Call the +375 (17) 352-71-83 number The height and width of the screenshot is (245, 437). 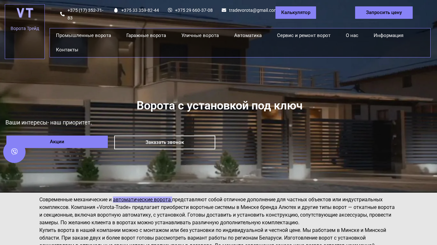(85, 14)
